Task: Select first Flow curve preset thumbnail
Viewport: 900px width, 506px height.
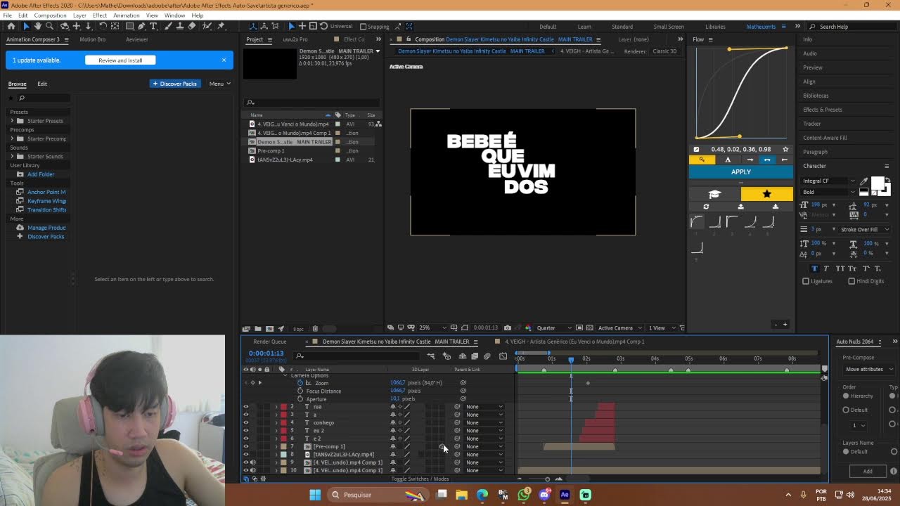Action: tap(697, 222)
